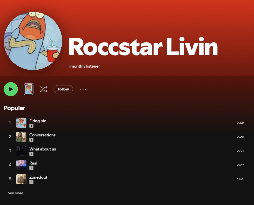Click the explicit badge under Conversations
The width and height of the screenshot is (254, 205).
31,140
